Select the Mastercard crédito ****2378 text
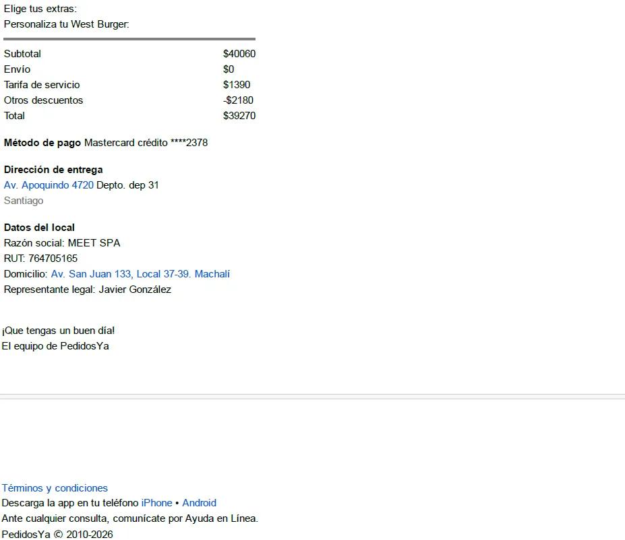The height and width of the screenshot is (540, 625). [146, 143]
